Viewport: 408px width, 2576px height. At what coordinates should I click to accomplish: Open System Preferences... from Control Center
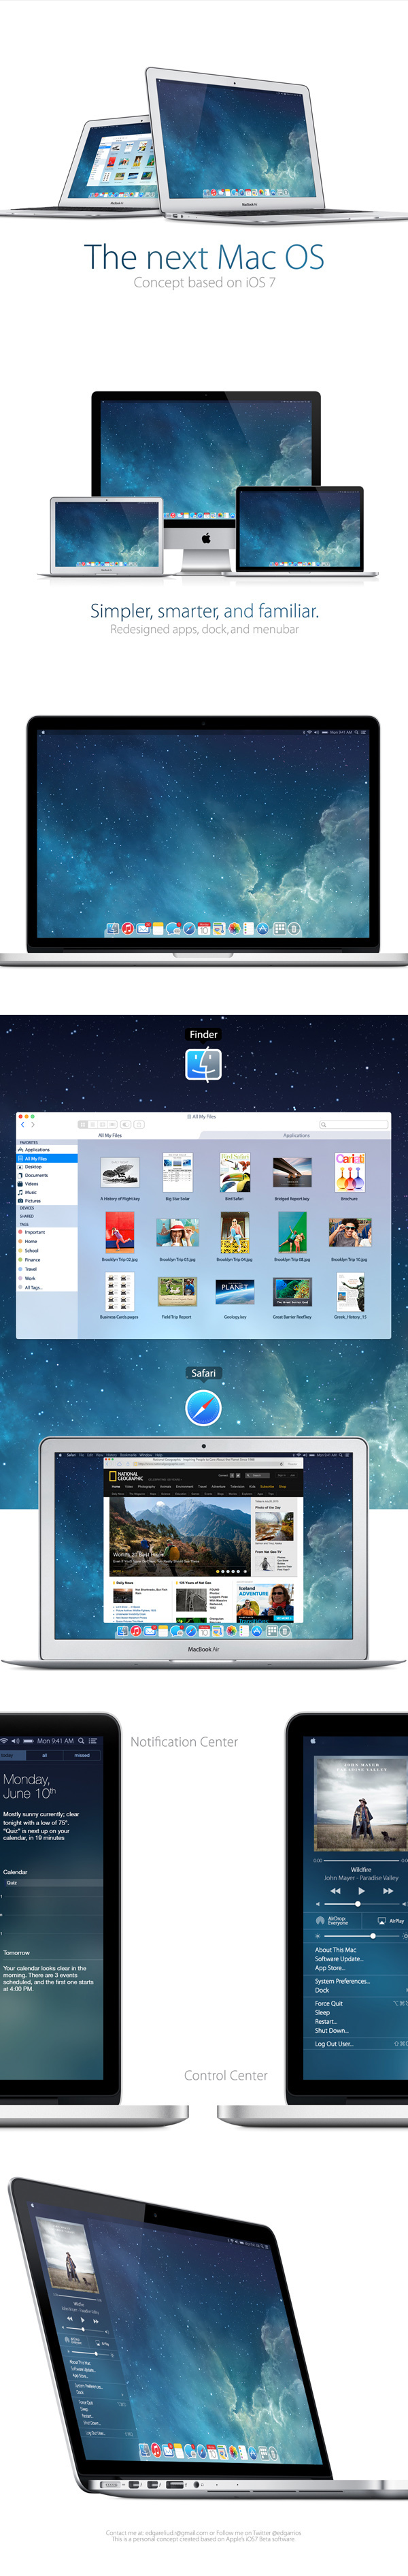tap(342, 1981)
